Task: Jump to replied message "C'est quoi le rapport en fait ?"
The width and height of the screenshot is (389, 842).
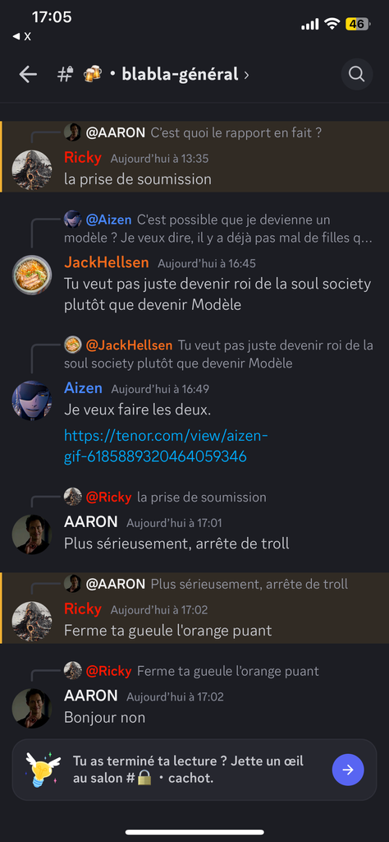Action: 236,132
